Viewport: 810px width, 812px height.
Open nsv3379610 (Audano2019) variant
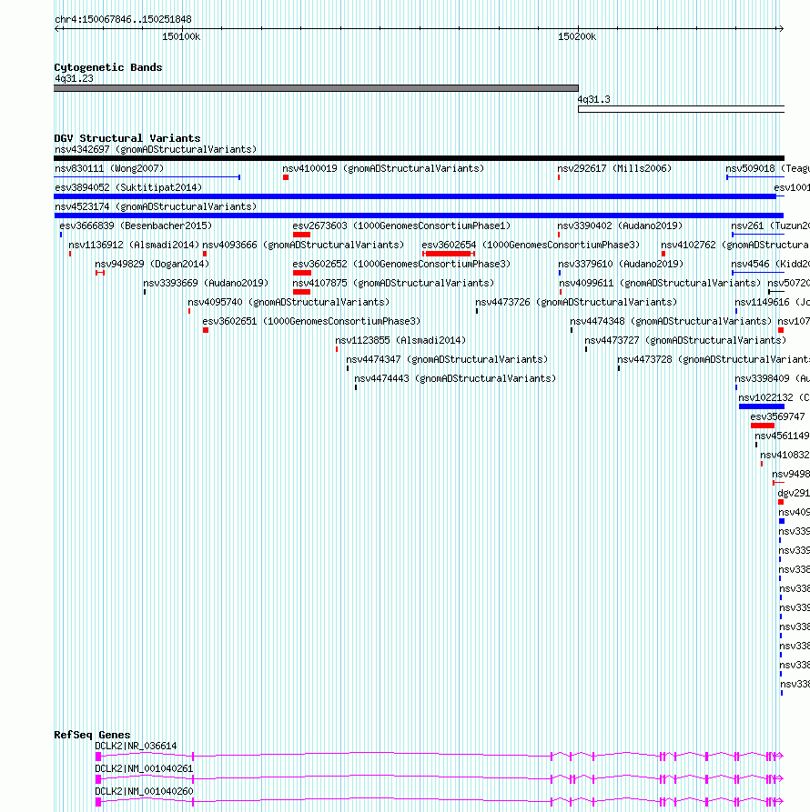(621, 264)
